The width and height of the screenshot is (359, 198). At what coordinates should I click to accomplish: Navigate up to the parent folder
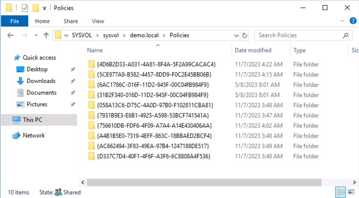[x=46, y=35]
